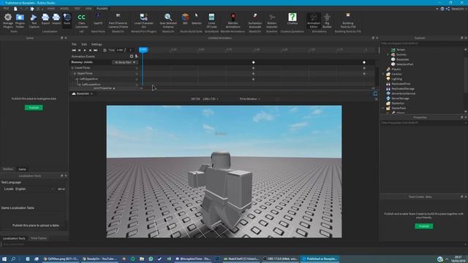Switch to the Toolbox tab

click(8, 169)
